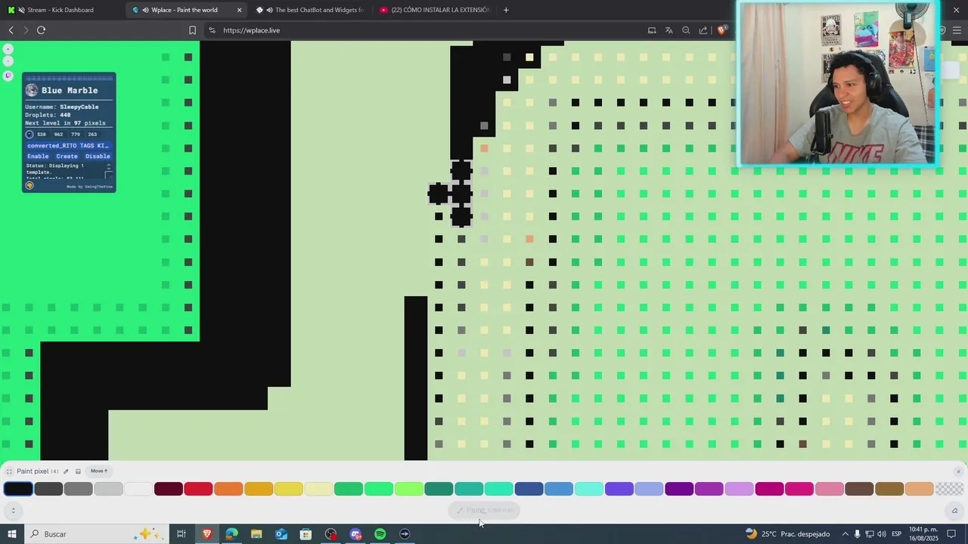This screenshot has width=968, height=544.
Task: Click the fullscreen corners icon before Paint pixel
Action: point(9,471)
